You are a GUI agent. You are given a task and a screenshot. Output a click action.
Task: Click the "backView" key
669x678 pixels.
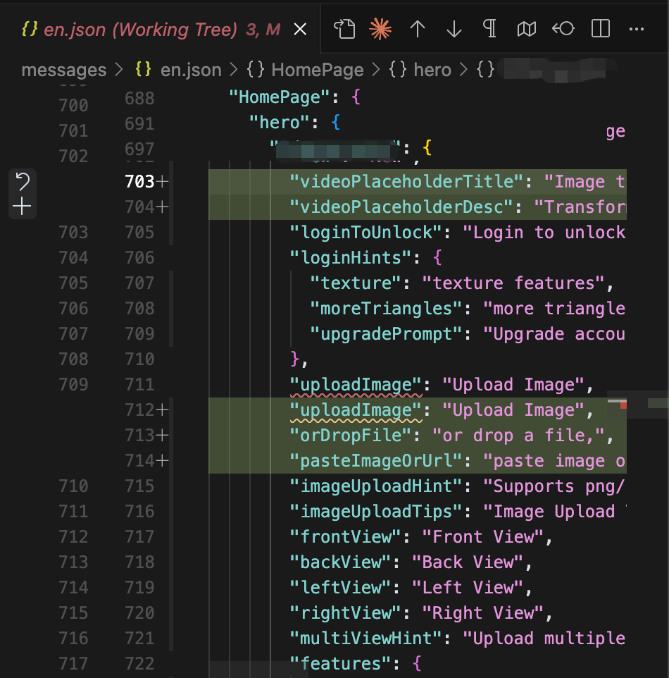point(341,562)
